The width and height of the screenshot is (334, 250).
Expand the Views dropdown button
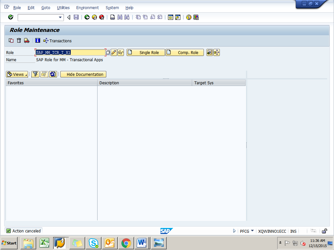(x=17, y=74)
